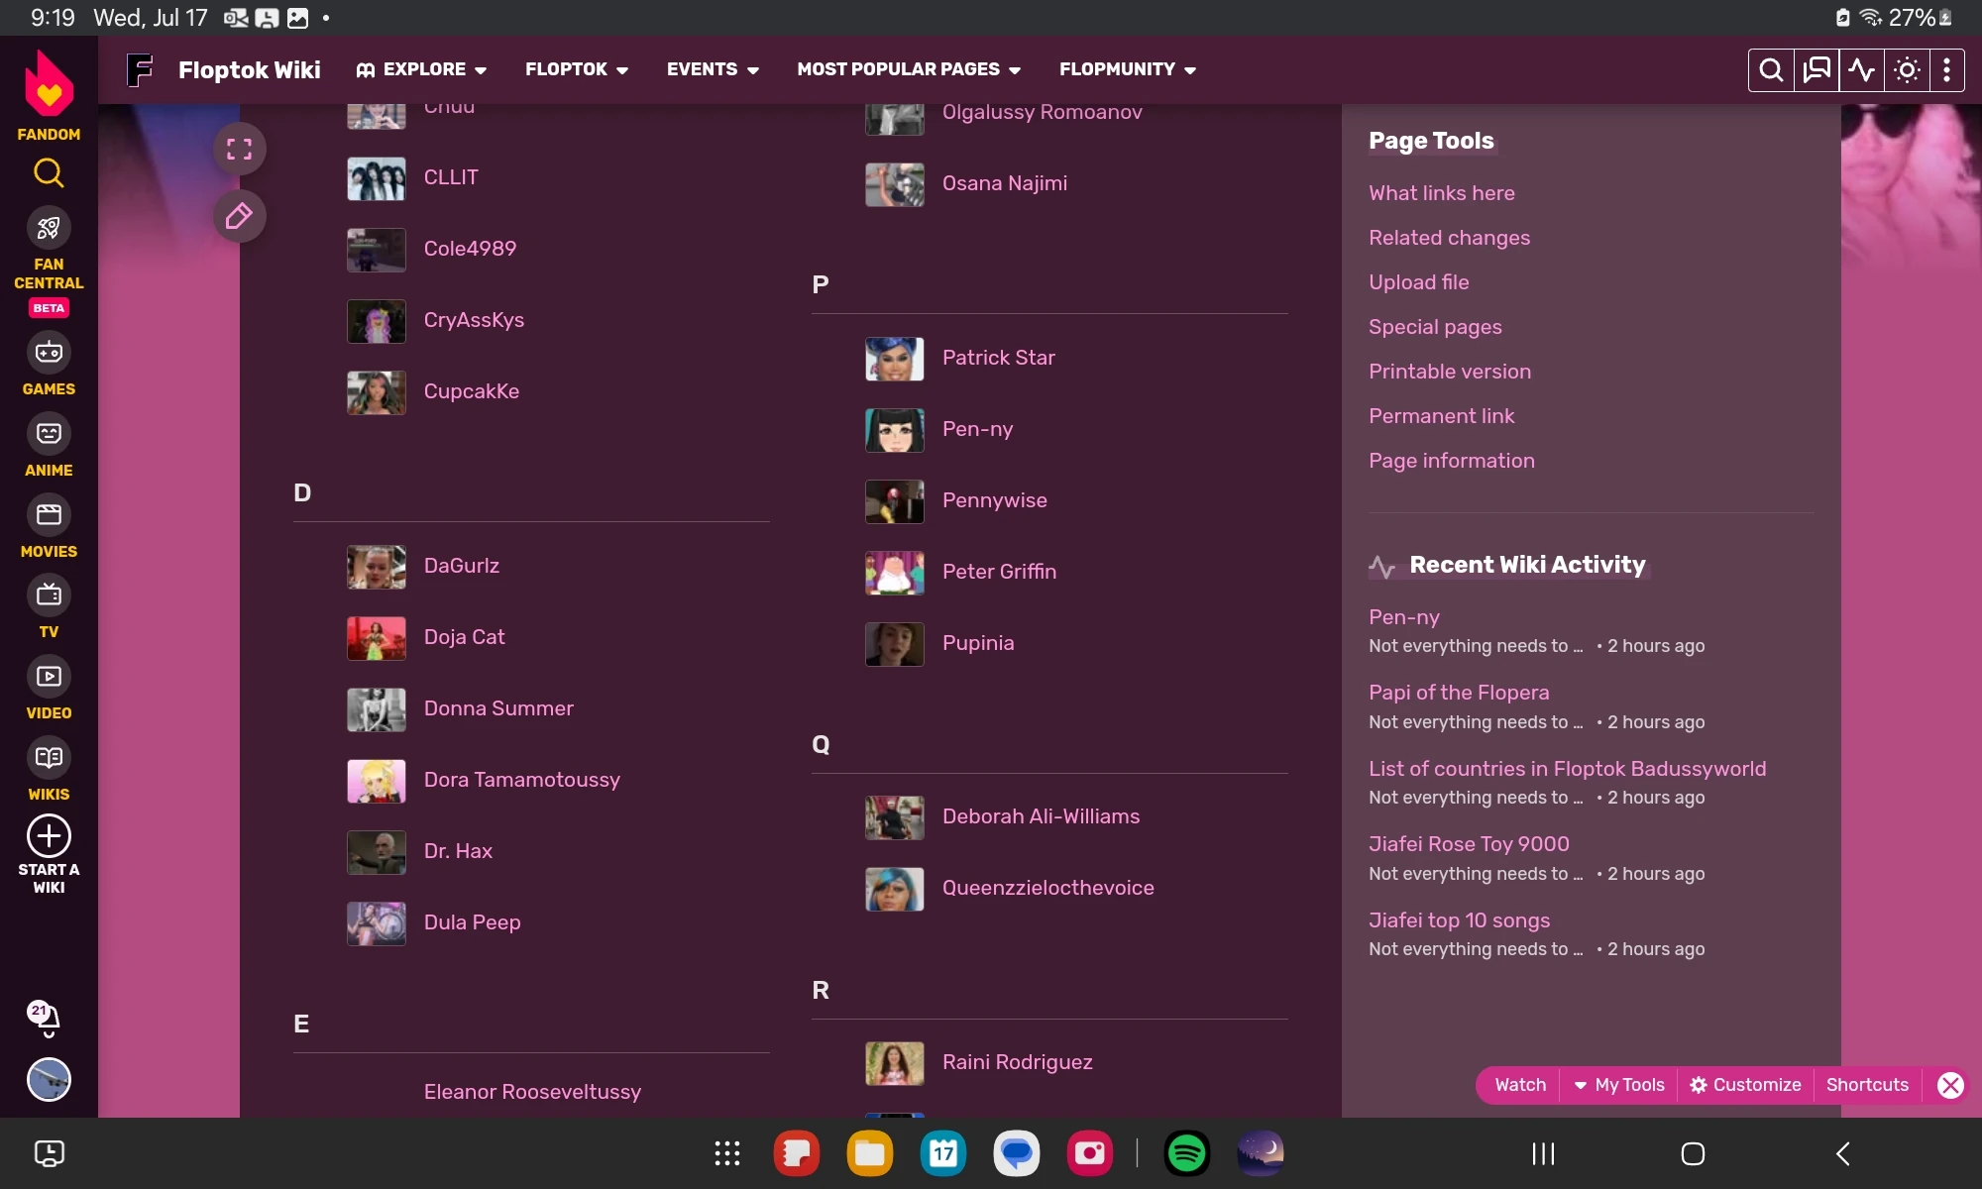The image size is (1982, 1189).
Task: Open the My Tools dropdown
Action: (1619, 1085)
